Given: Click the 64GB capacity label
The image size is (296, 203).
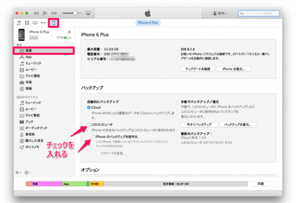Looking at the screenshot, I should coord(33,38).
